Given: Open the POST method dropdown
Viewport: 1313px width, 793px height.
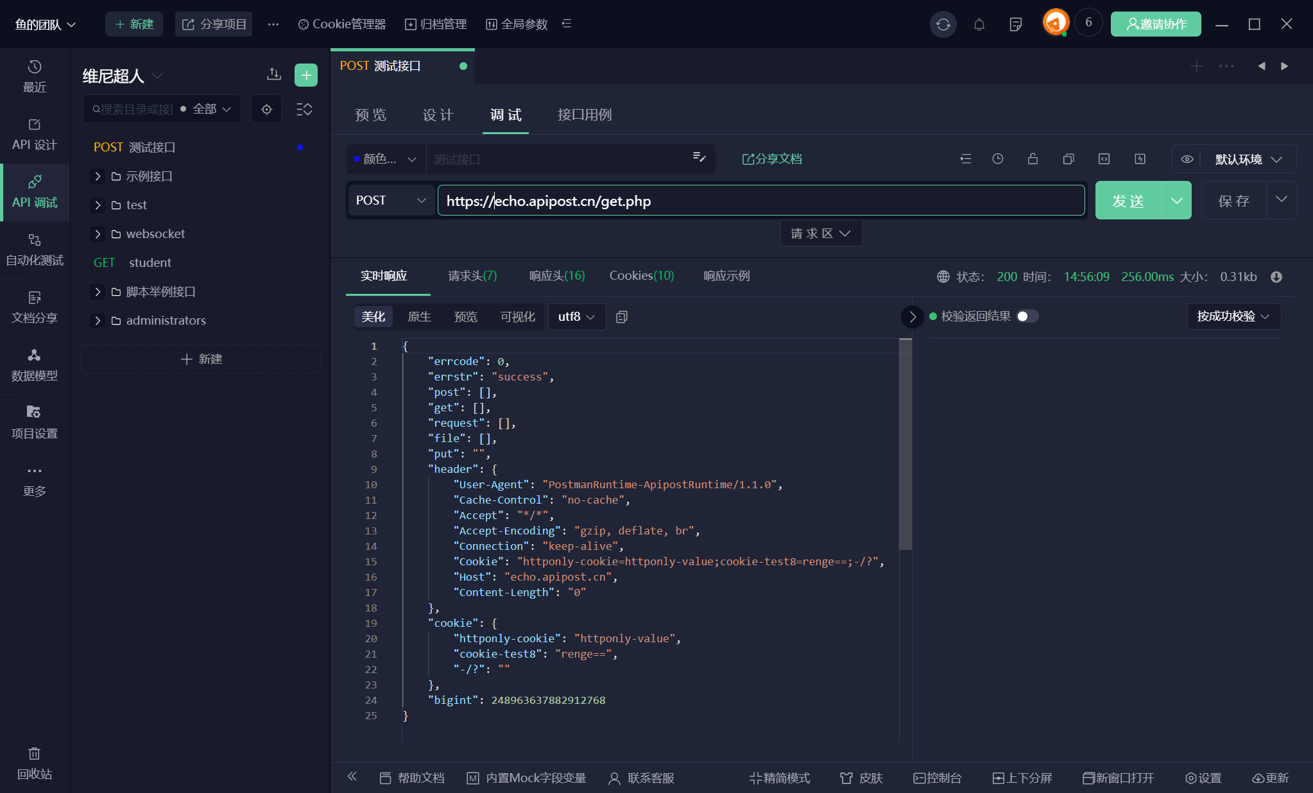Looking at the screenshot, I should click(391, 201).
